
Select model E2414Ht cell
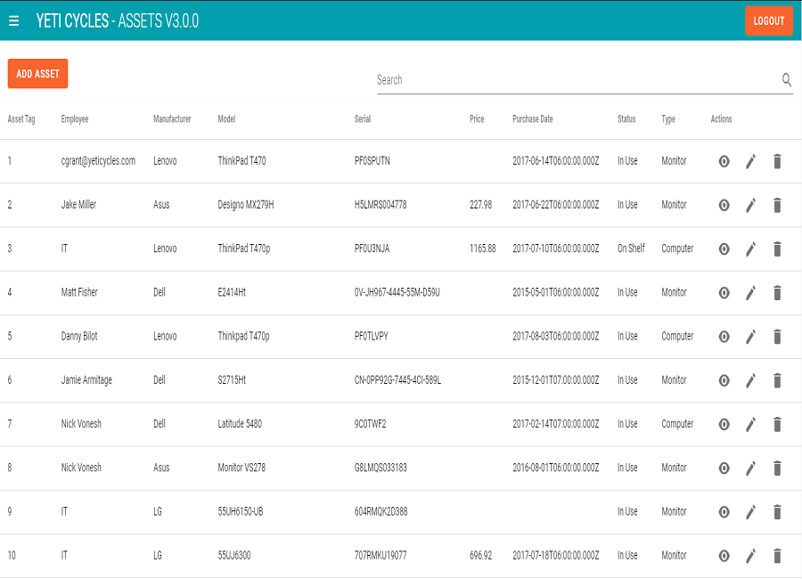pos(232,292)
